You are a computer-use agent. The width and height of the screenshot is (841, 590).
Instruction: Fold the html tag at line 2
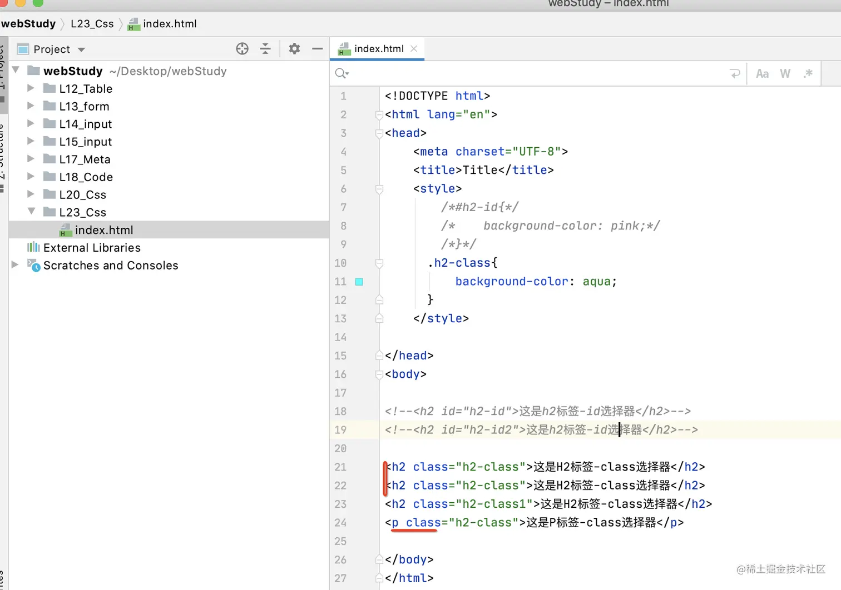(x=379, y=114)
